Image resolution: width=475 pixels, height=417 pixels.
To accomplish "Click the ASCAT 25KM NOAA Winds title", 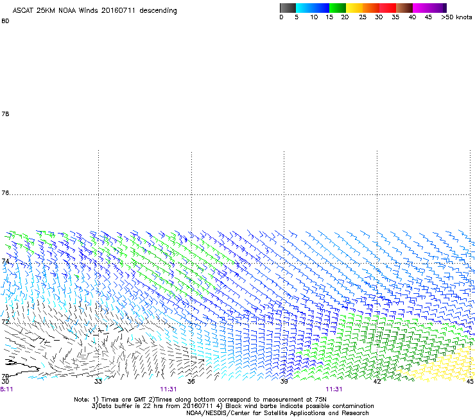I will (94, 11).
